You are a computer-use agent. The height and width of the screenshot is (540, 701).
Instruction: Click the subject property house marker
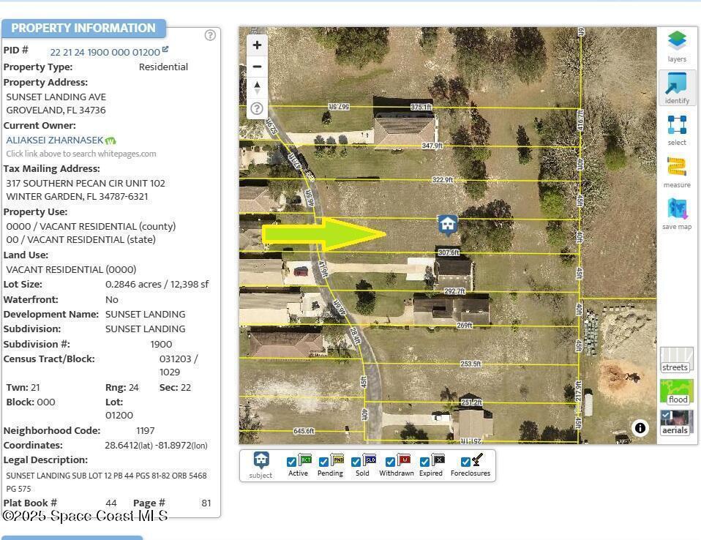coord(448,225)
